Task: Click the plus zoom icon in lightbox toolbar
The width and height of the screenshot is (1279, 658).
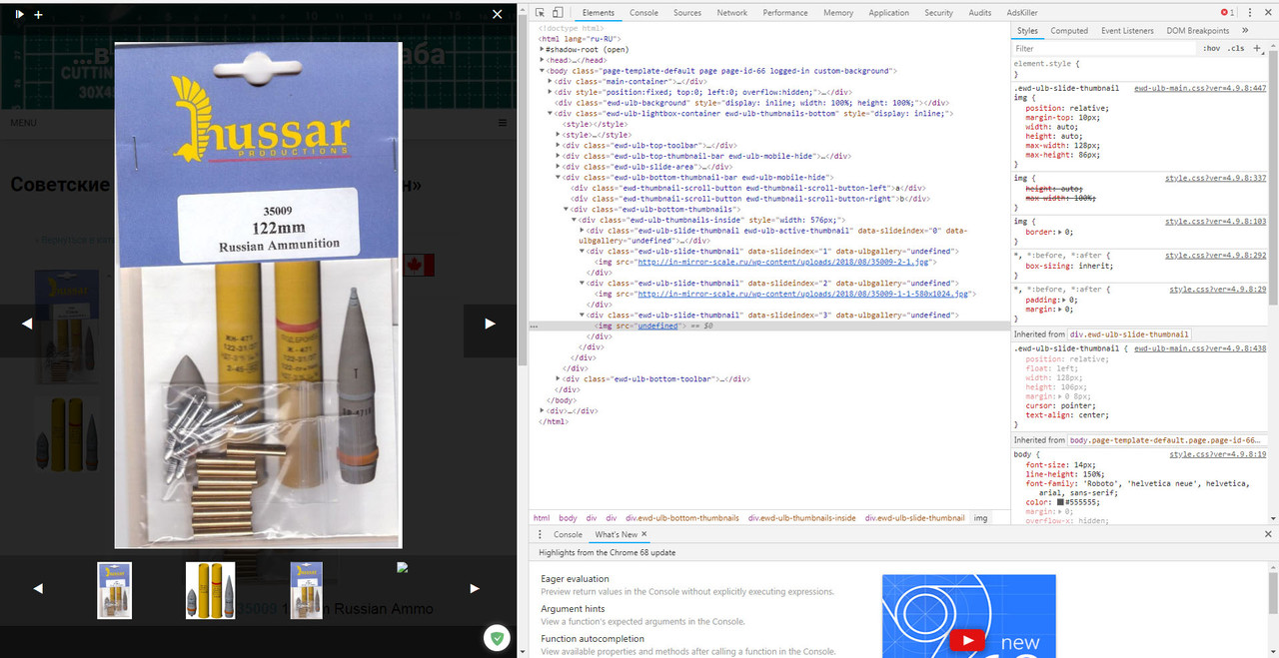Action: [38, 15]
